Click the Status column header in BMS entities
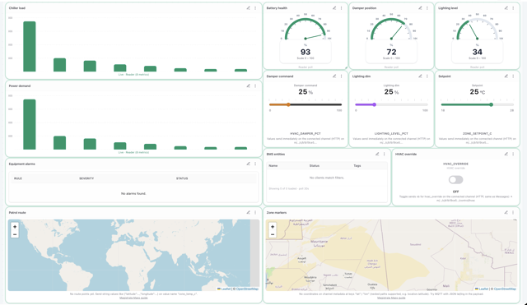Viewport: 527px width, 305px height. (x=315, y=166)
